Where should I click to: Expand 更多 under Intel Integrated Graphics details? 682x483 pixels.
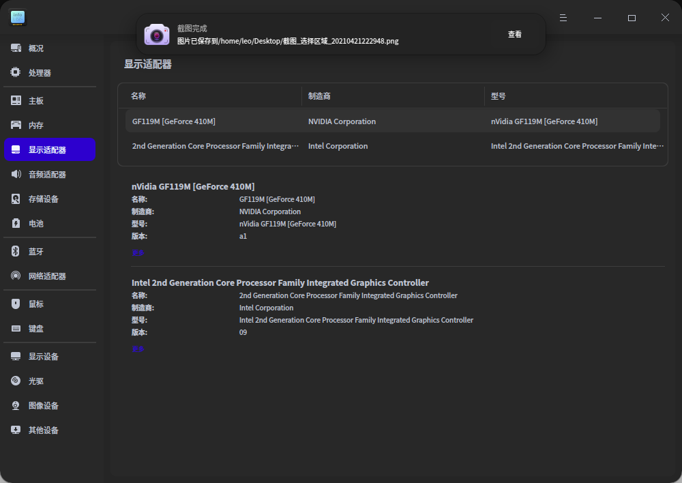tap(138, 349)
